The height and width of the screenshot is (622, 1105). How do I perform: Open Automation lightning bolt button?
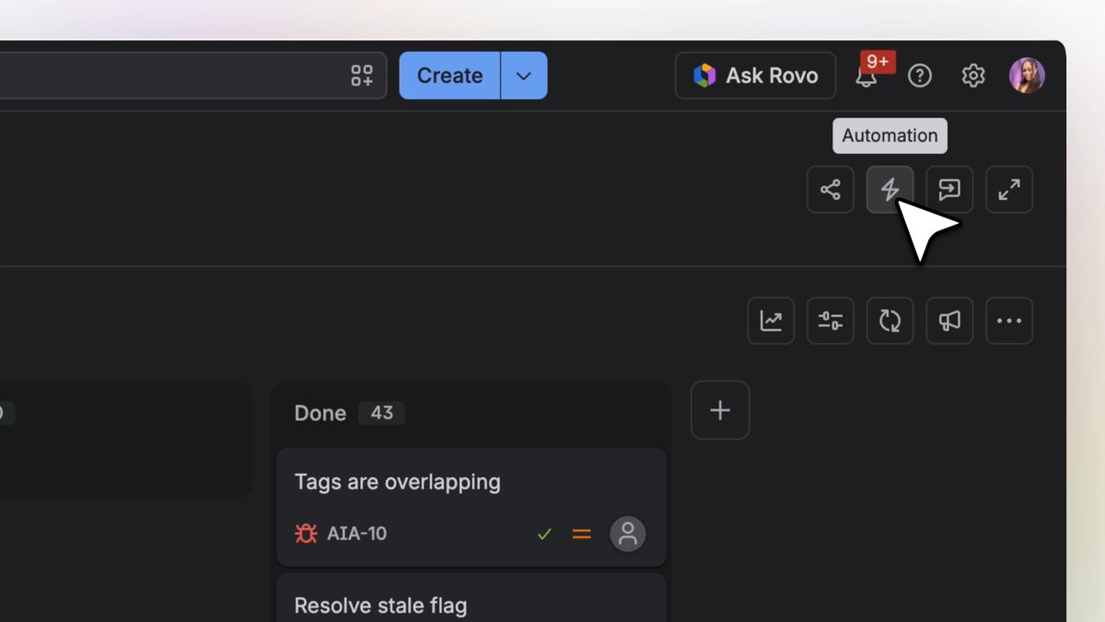tap(890, 190)
